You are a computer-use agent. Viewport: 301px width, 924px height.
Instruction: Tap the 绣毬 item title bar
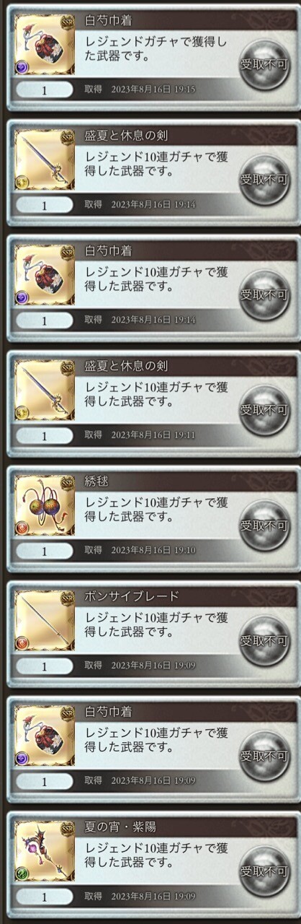pos(186,481)
